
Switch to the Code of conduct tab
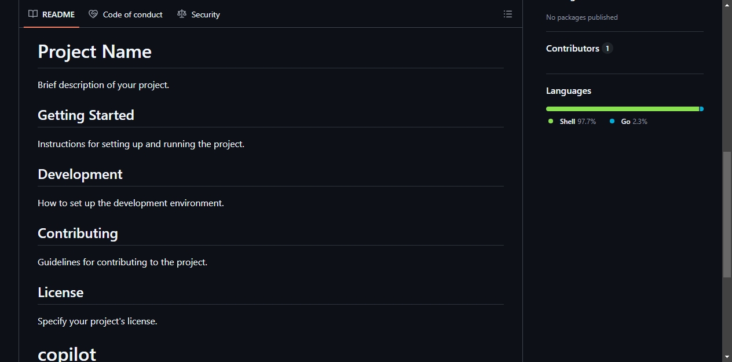(x=126, y=14)
